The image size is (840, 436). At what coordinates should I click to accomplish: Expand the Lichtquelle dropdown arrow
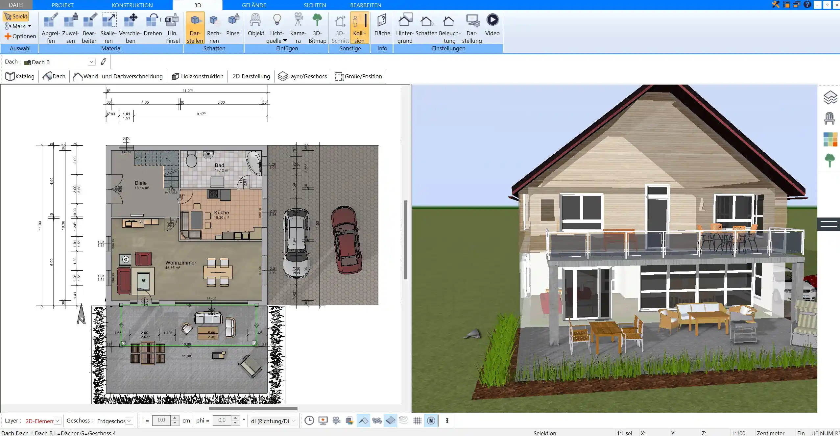point(285,40)
